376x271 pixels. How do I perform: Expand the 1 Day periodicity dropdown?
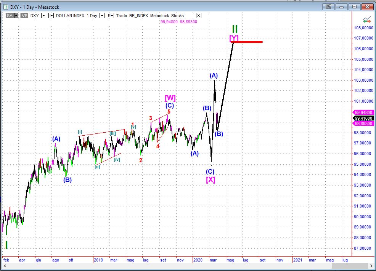coord(102,16)
